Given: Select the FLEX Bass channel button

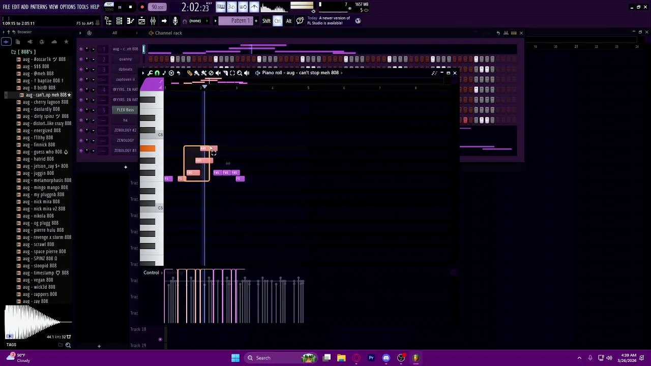Looking at the screenshot, I should [125, 110].
